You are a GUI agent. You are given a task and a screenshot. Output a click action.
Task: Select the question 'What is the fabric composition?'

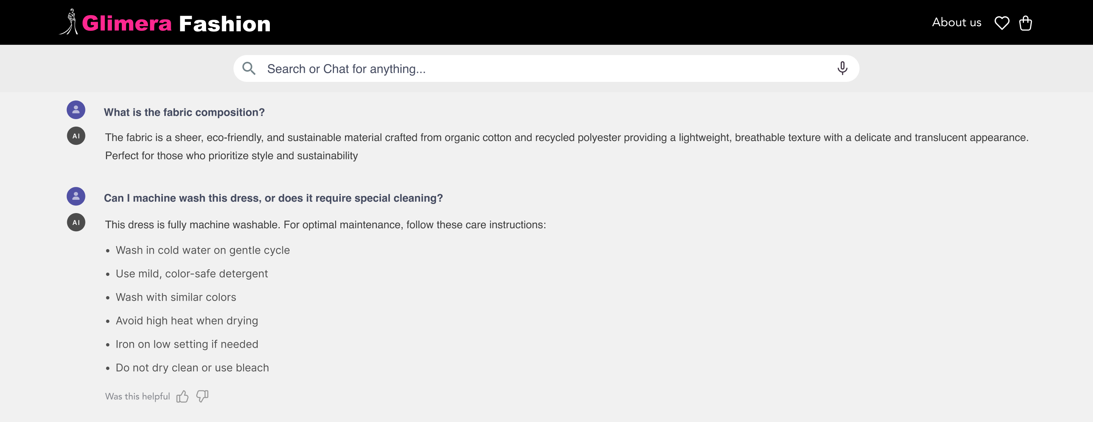coord(184,112)
